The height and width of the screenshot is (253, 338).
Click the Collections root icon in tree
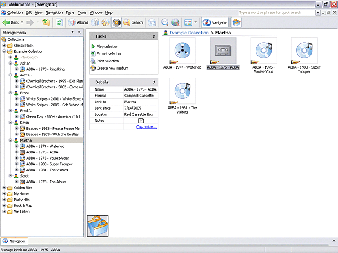point(4,39)
